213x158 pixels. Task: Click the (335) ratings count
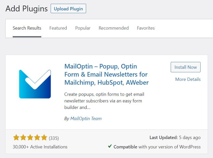click(x=54, y=138)
